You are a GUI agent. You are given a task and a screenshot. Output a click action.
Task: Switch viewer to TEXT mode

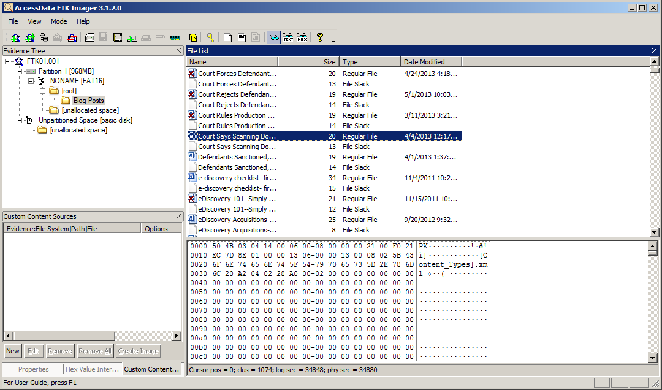(x=288, y=37)
